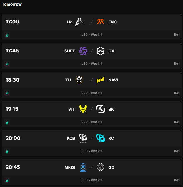Image resolution: width=183 pixels, height=187 pixels.
Task: Select the Vitality yellow bee logo
Action: 83,109
